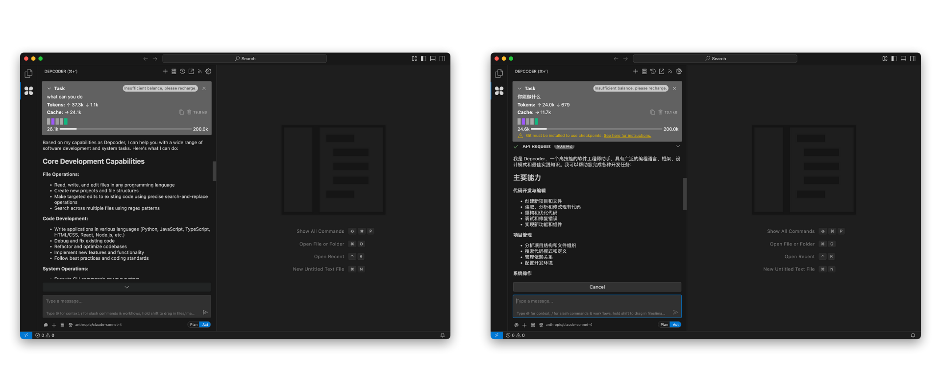Open Depcoder settings gear in right window
Viewport: 941px width, 392px height.
[x=679, y=71]
